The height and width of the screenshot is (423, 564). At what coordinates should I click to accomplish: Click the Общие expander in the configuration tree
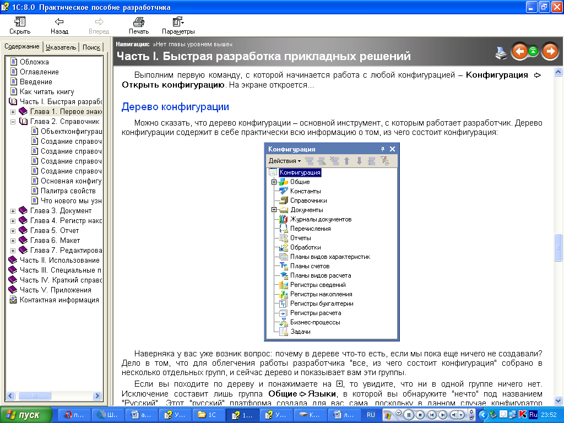click(x=274, y=182)
